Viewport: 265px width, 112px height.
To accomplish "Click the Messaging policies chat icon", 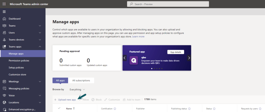I will coord(4,89).
